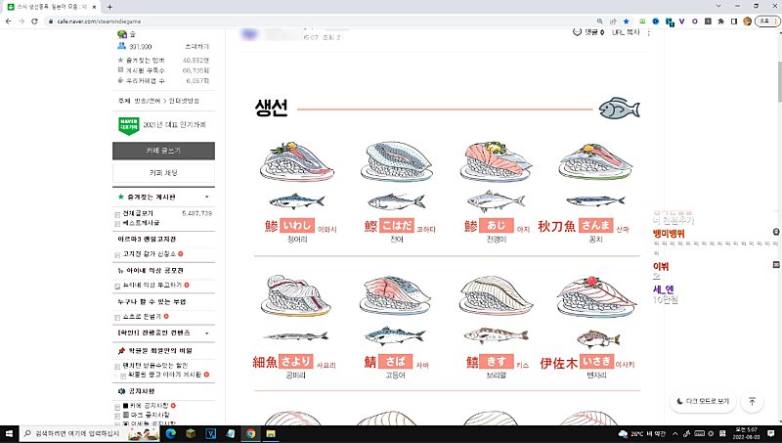Open Microsoft Edge from the taskbar
The image size is (782, 443).
[x=169, y=433]
